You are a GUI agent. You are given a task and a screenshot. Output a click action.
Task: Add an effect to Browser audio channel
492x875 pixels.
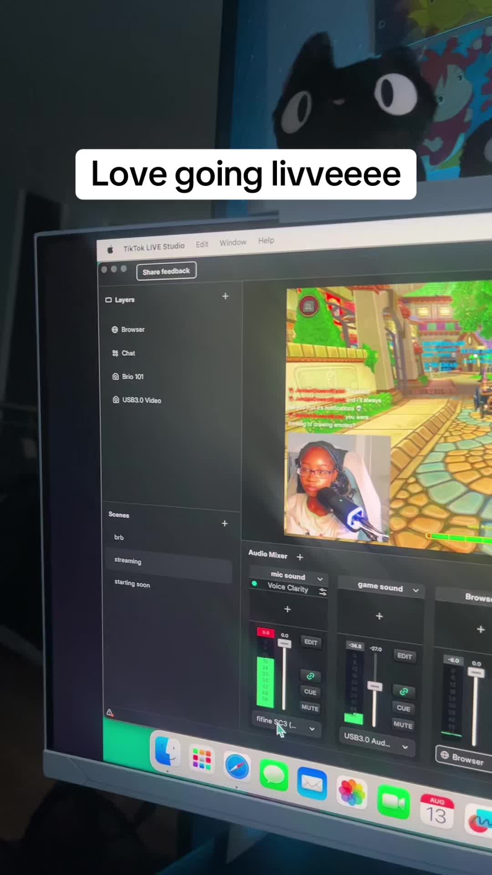(481, 629)
